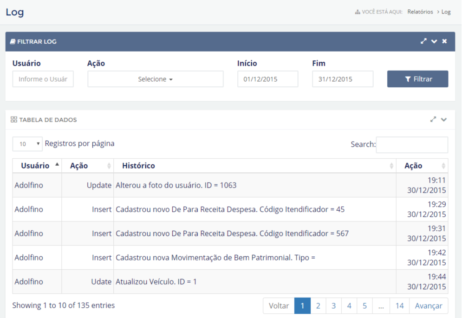Click the 'Udate' action cell
The width and height of the screenshot is (462, 318).
(88, 282)
